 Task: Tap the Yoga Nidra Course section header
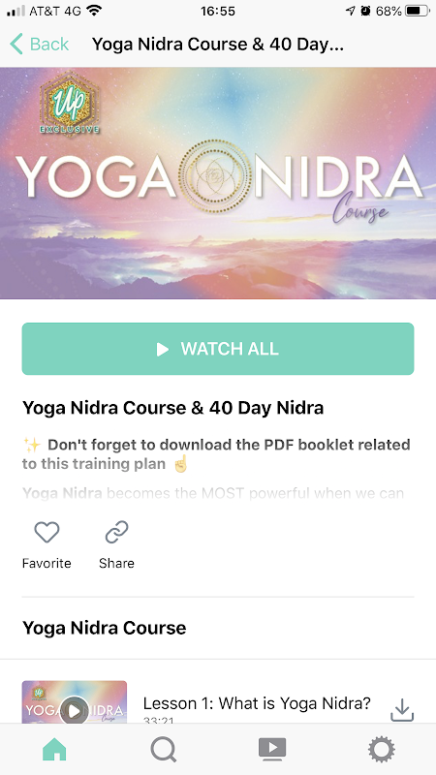click(x=105, y=628)
